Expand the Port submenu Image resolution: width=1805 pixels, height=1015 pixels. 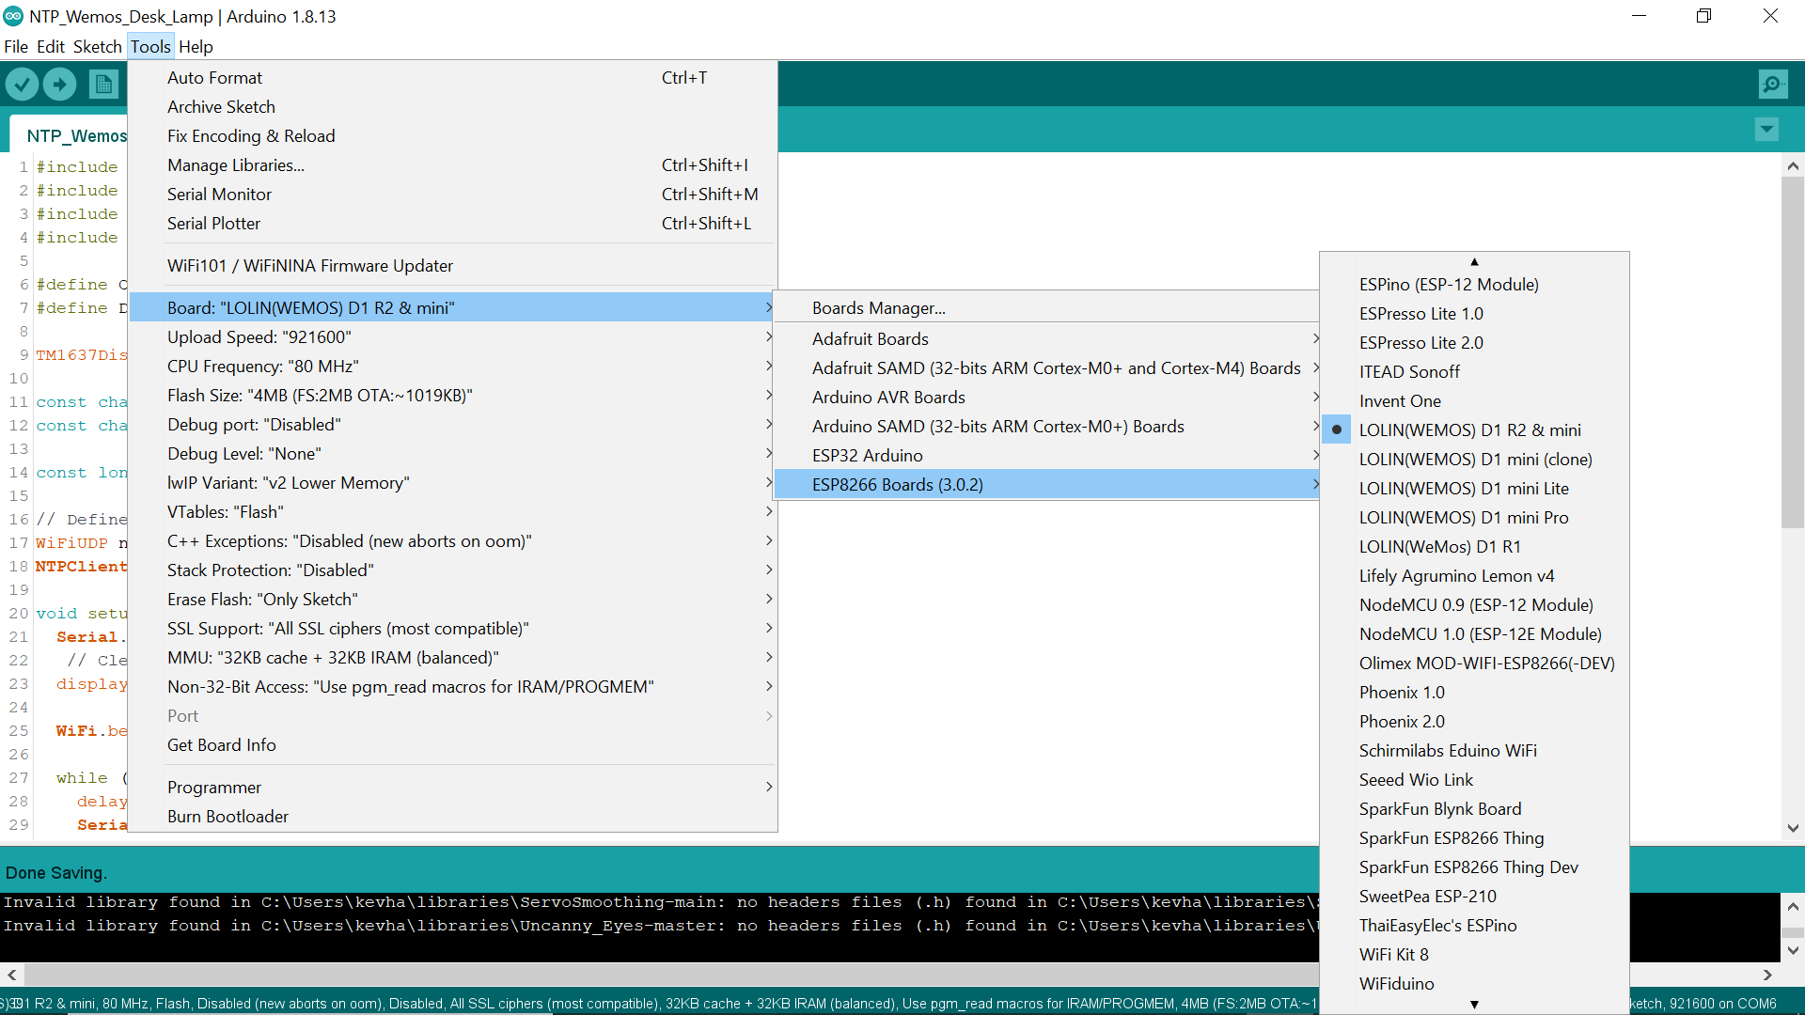[182, 715]
